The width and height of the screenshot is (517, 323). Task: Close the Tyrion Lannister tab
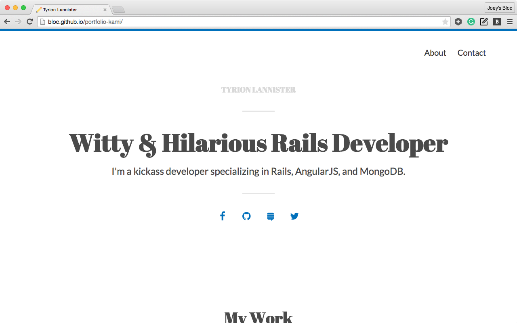coord(105,10)
